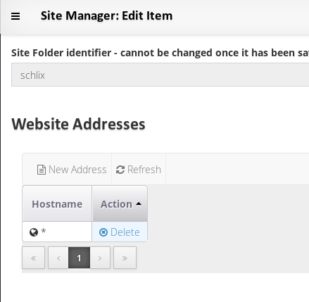This screenshot has height=302, width=309.
Task: Add a New Address
Action: click(x=72, y=170)
